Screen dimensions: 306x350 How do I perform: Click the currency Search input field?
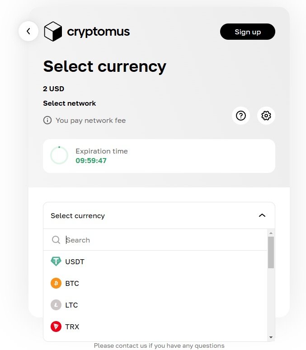163,240
